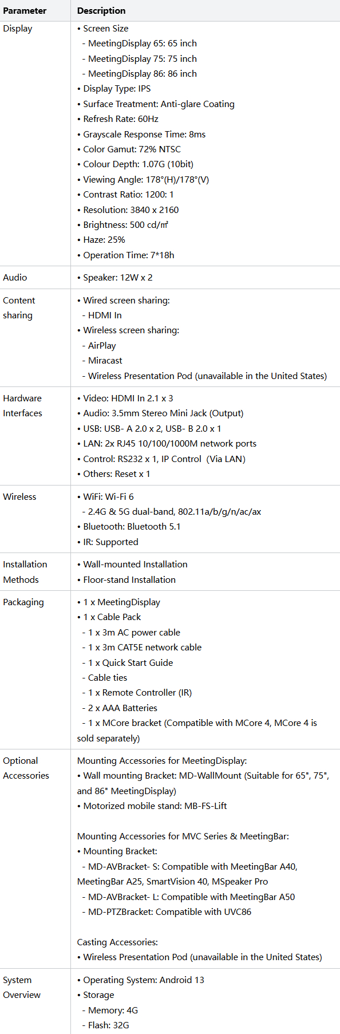
Task: Click the Motorized mobile stand MB-FS-Lift text
Action: pyautogui.click(x=152, y=806)
